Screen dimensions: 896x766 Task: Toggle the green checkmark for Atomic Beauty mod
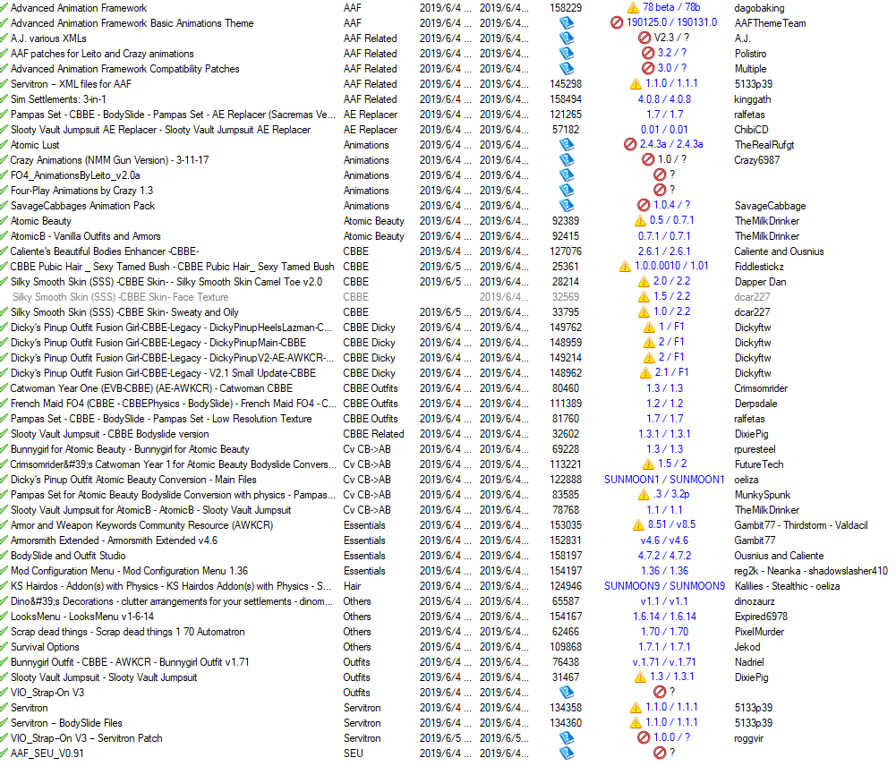coord(4,220)
